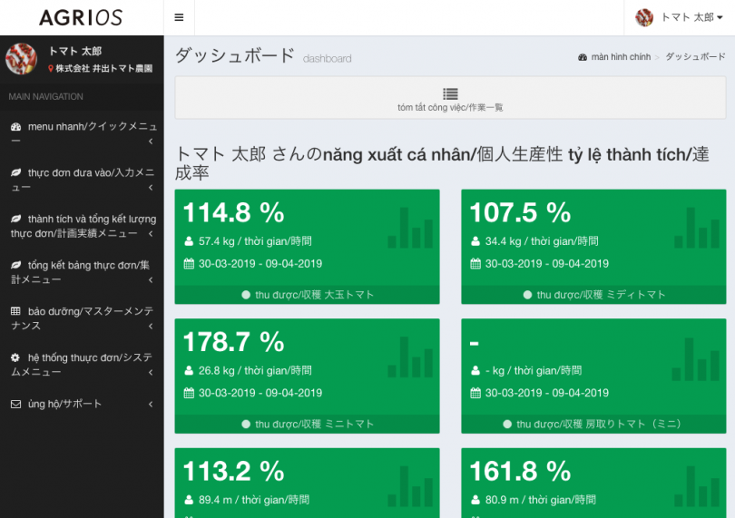Click envelope icon of ủng hộ/サポート
Viewport: 735px width, 518px height.
pyautogui.click(x=16, y=404)
